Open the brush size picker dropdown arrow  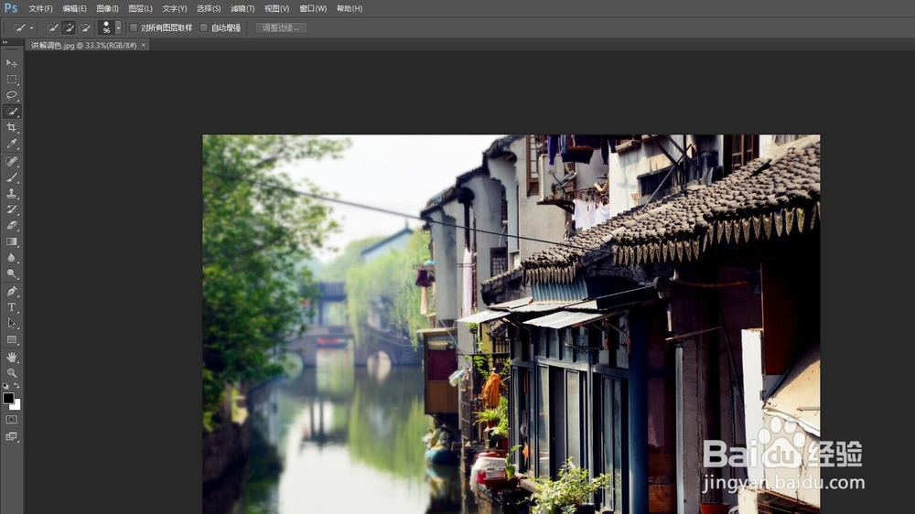118,27
